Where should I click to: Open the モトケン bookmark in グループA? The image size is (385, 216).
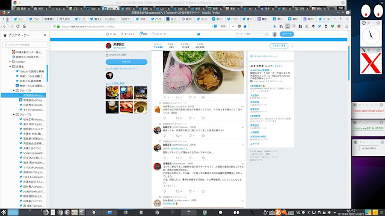pyautogui.click(x=32, y=110)
